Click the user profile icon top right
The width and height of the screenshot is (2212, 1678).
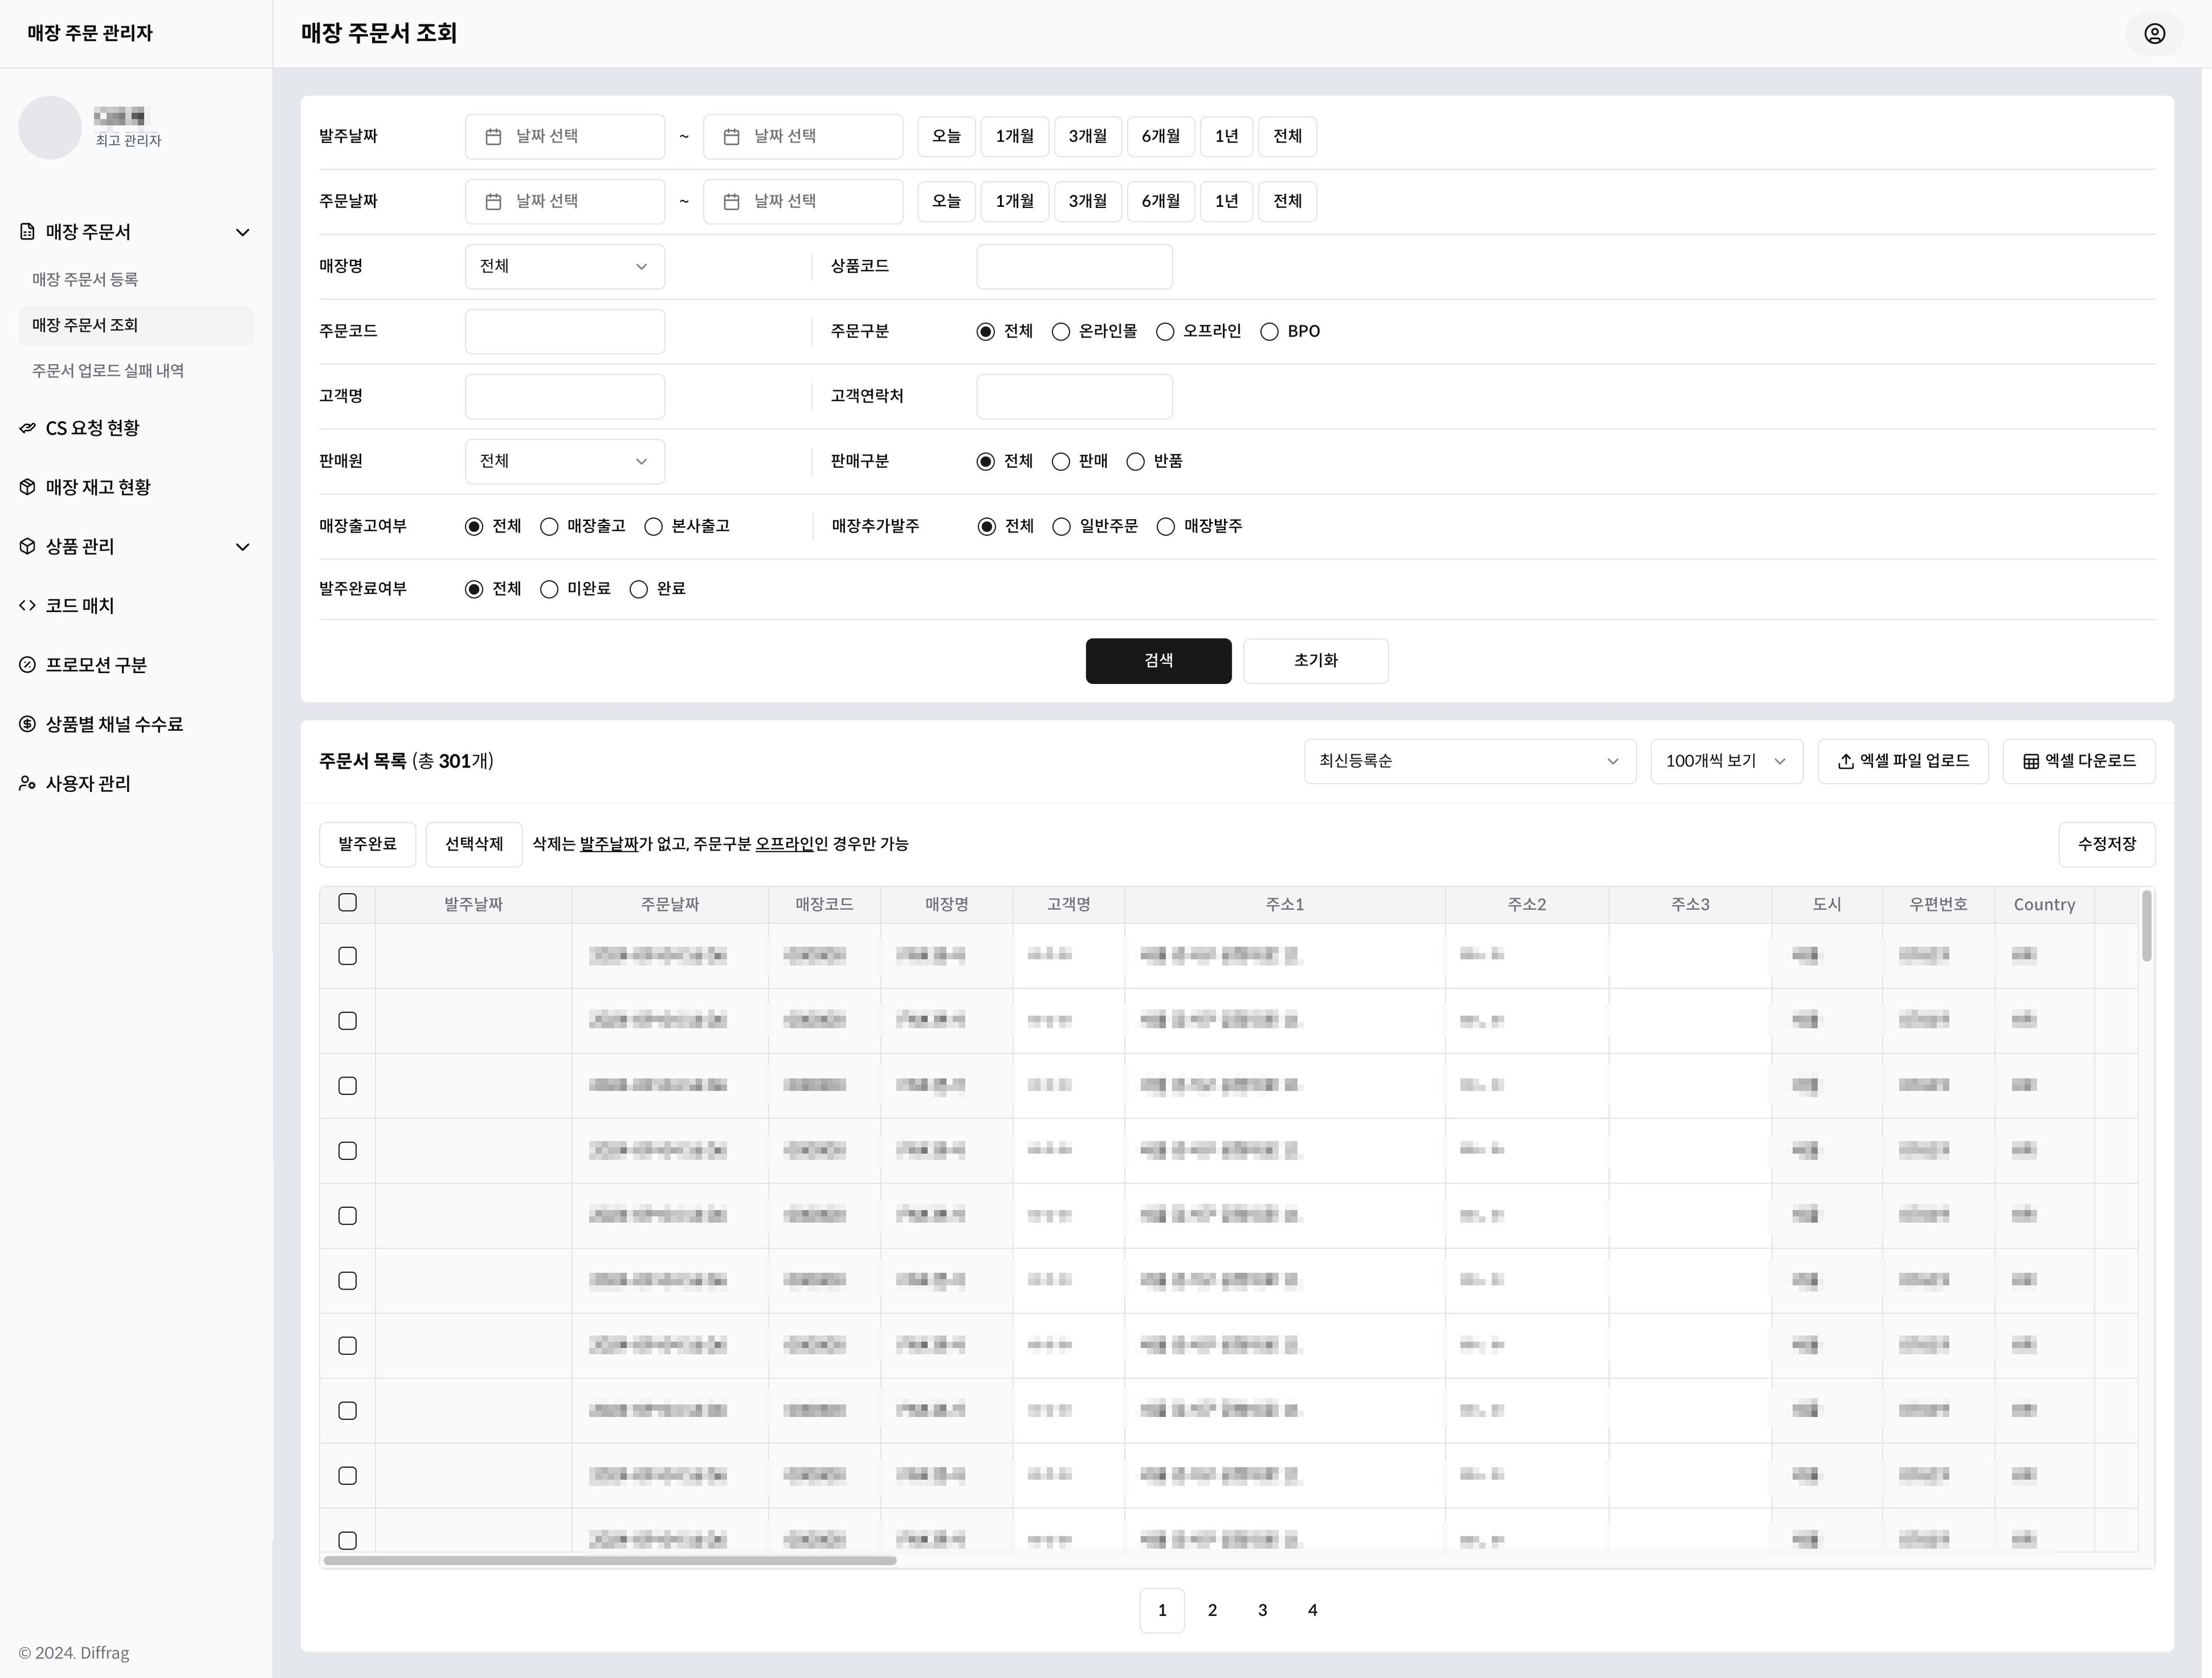(x=2154, y=34)
